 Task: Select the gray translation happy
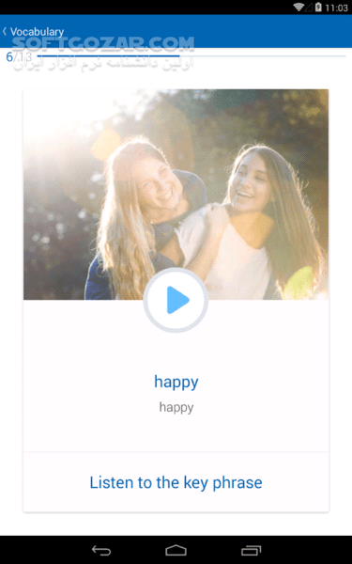point(176,408)
